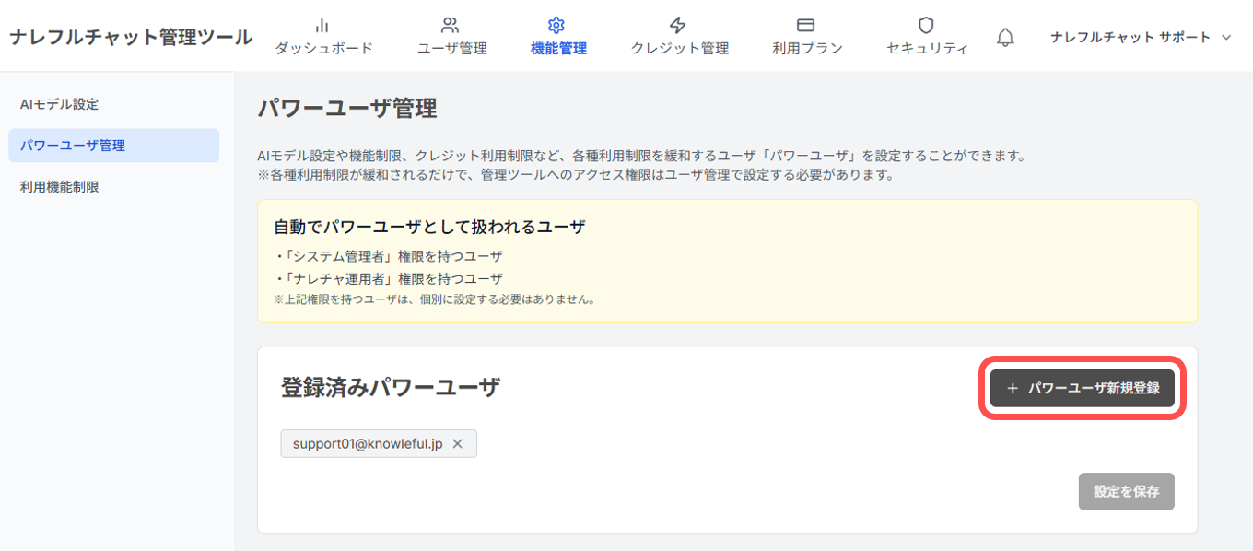Click the 設定を保存 button
Screen dimensions: 1253x551
(1126, 491)
